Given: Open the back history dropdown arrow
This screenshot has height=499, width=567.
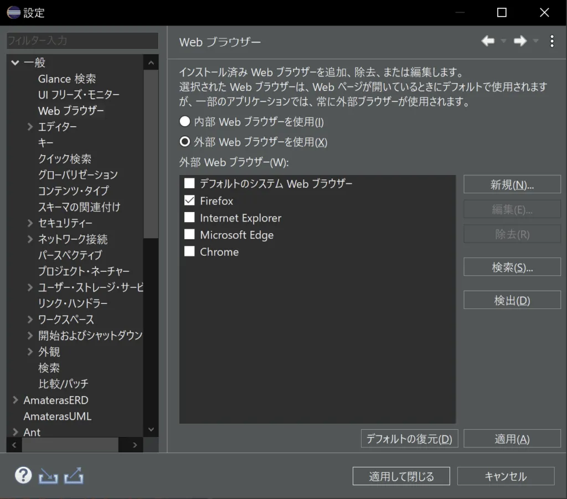Looking at the screenshot, I should click(503, 41).
